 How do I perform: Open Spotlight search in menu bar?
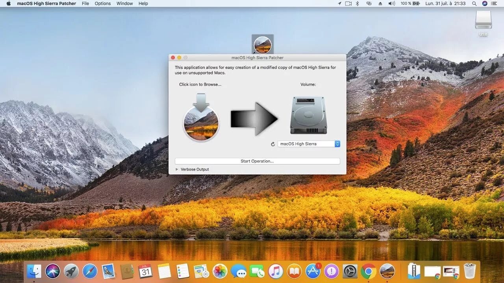(x=474, y=4)
